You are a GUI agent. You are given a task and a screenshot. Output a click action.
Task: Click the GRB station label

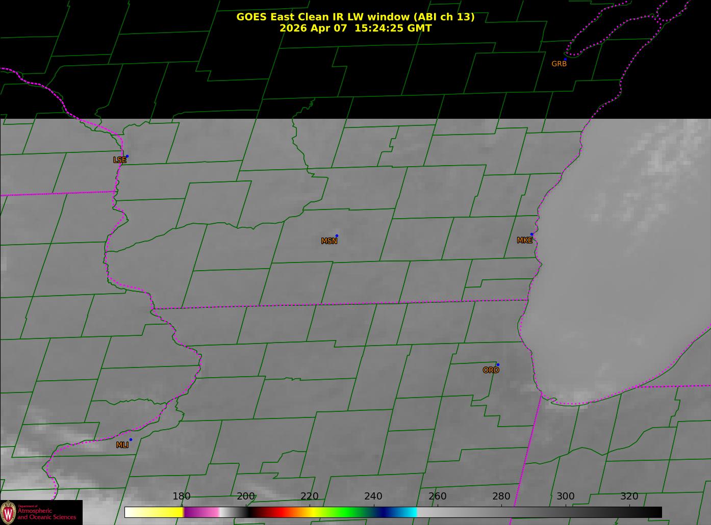coord(559,64)
